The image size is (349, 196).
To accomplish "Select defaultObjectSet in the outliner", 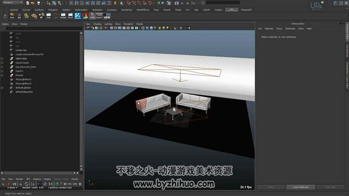I will (x=24, y=92).
